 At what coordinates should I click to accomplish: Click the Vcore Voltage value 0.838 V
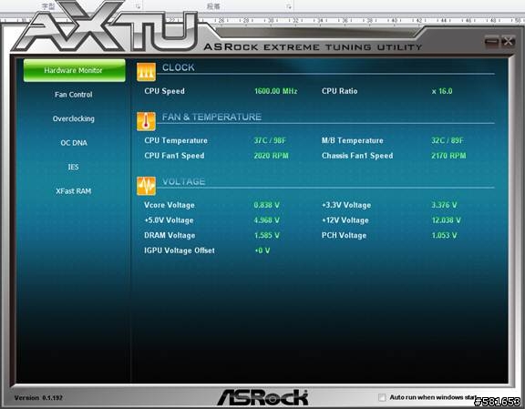pos(266,205)
